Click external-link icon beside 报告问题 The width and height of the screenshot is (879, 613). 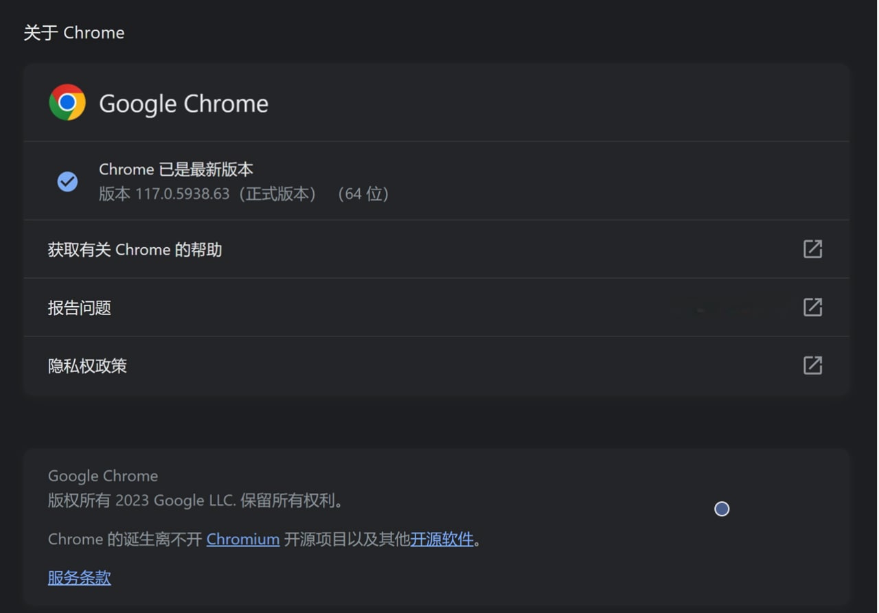click(x=812, y=307)
